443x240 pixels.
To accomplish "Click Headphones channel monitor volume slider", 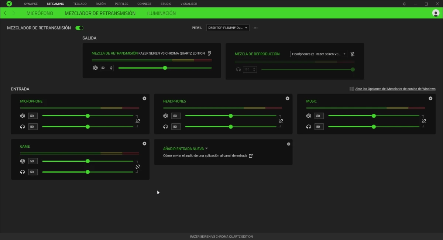I will click(x=231, y=127).
